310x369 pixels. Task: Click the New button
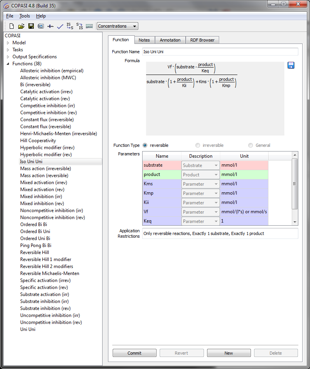click(229, 353)
